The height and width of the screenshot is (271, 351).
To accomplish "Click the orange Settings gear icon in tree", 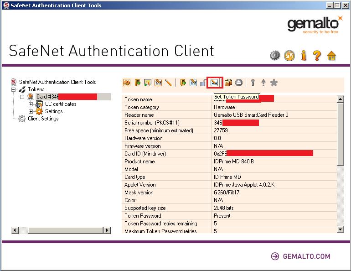I will click(x=39, y=111).
